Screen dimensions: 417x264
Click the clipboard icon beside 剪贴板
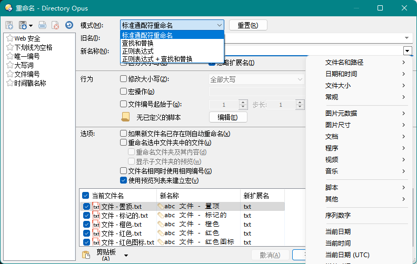coord(86,255)
